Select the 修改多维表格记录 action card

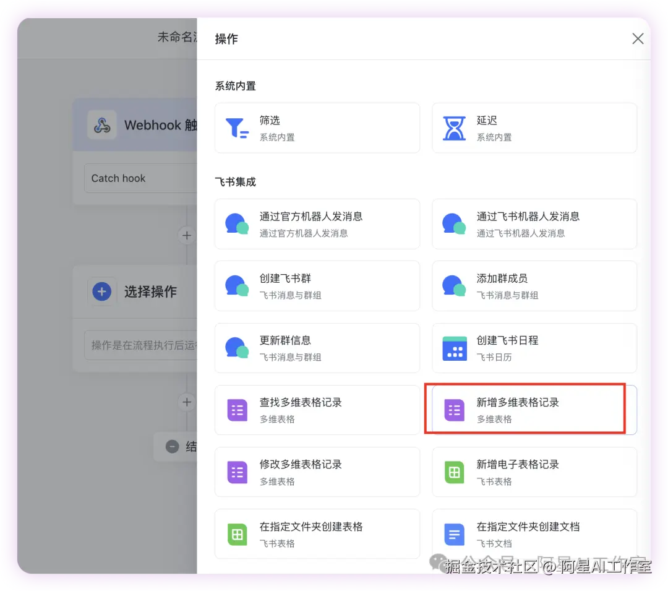coord(317,472)
